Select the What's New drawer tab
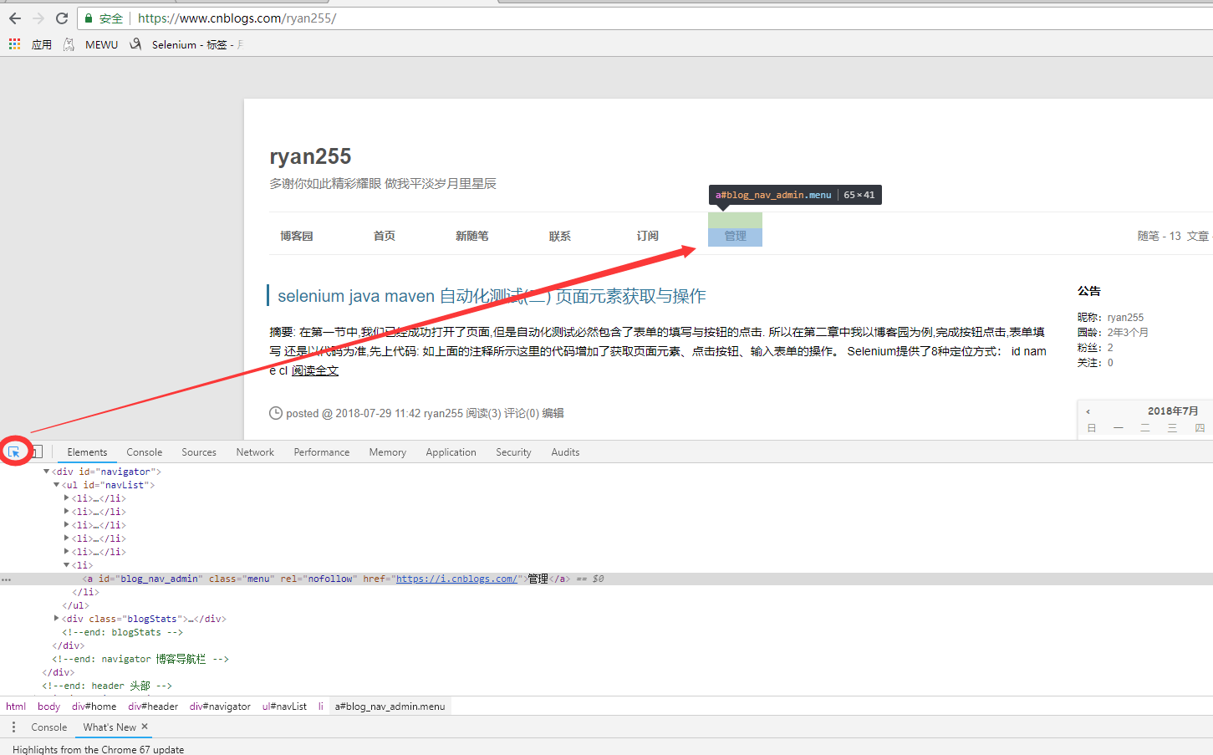The image size is (1213, 755). coord(110,727)
